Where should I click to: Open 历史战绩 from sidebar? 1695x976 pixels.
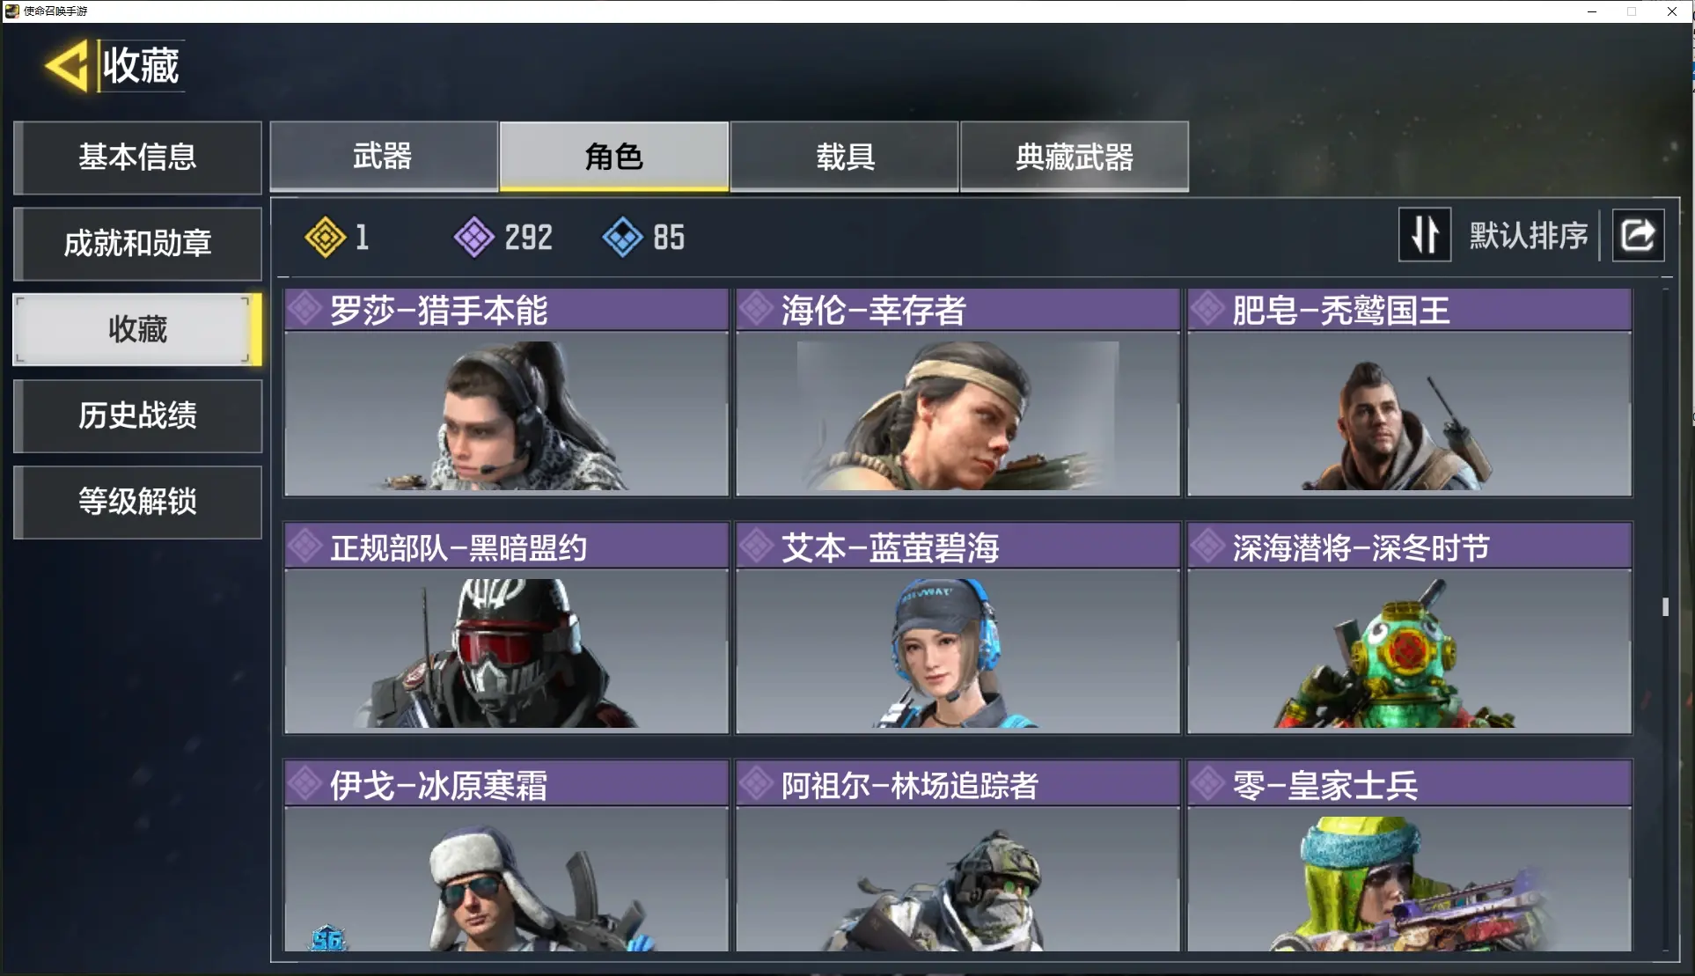(137, 415)
